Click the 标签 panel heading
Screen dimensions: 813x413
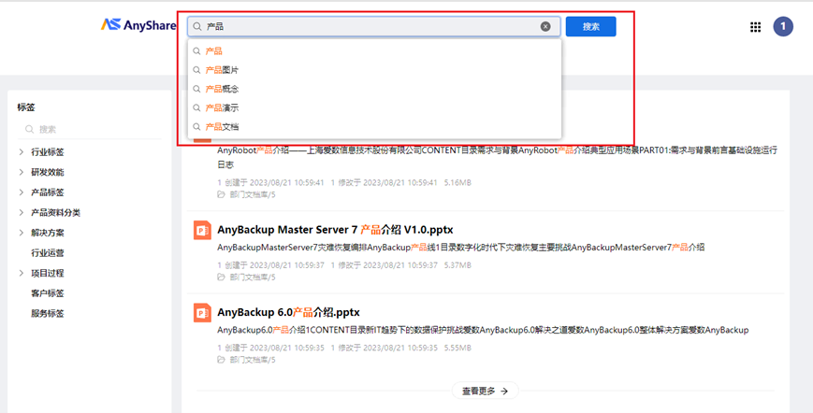pos(26,107)
